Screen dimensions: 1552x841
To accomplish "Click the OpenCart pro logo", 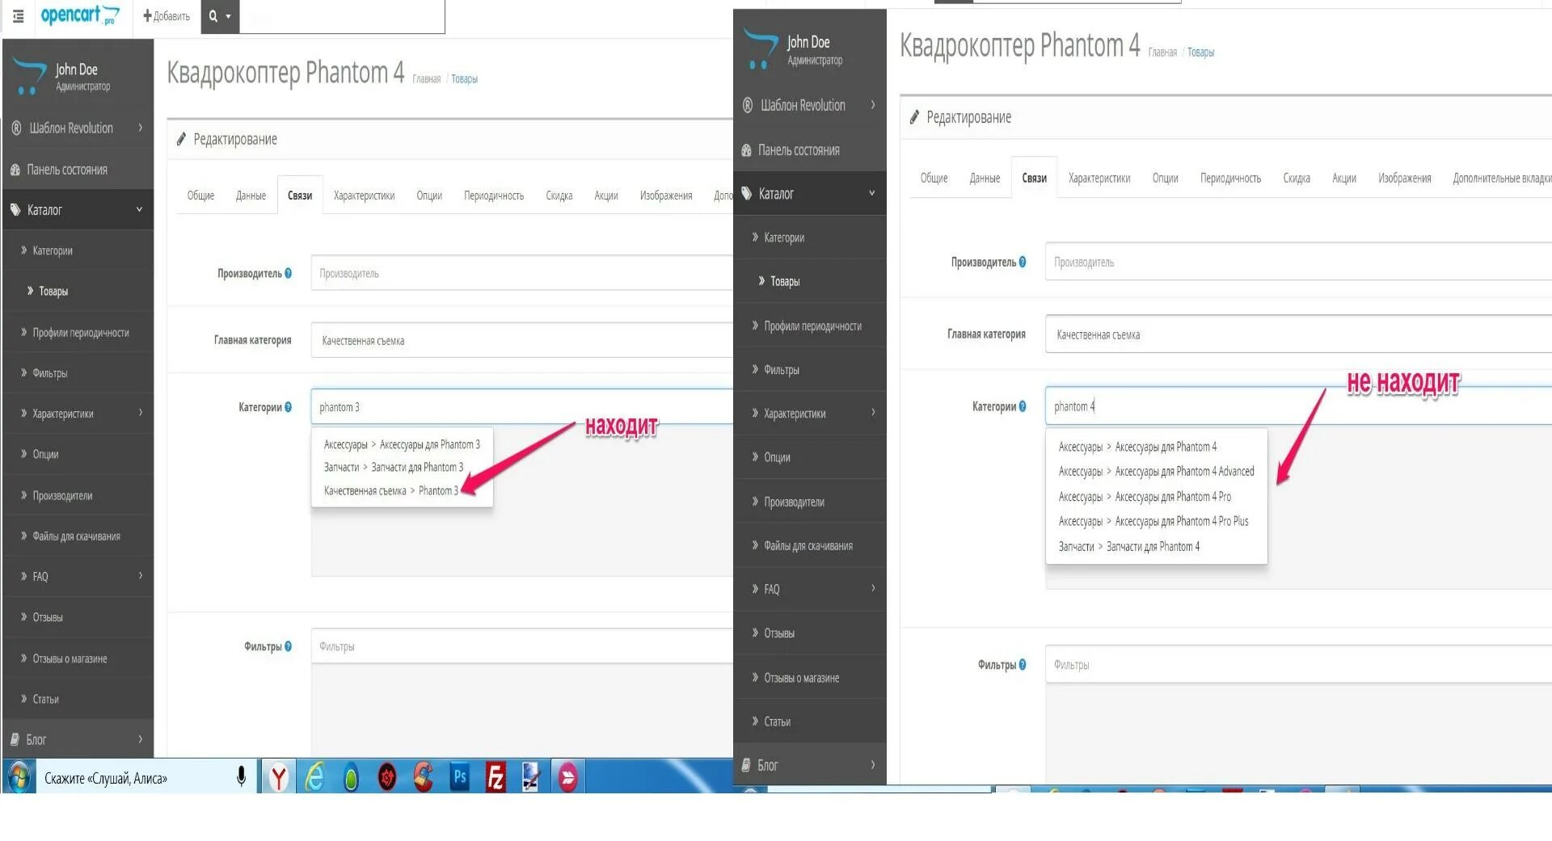I will coord(80,15).
